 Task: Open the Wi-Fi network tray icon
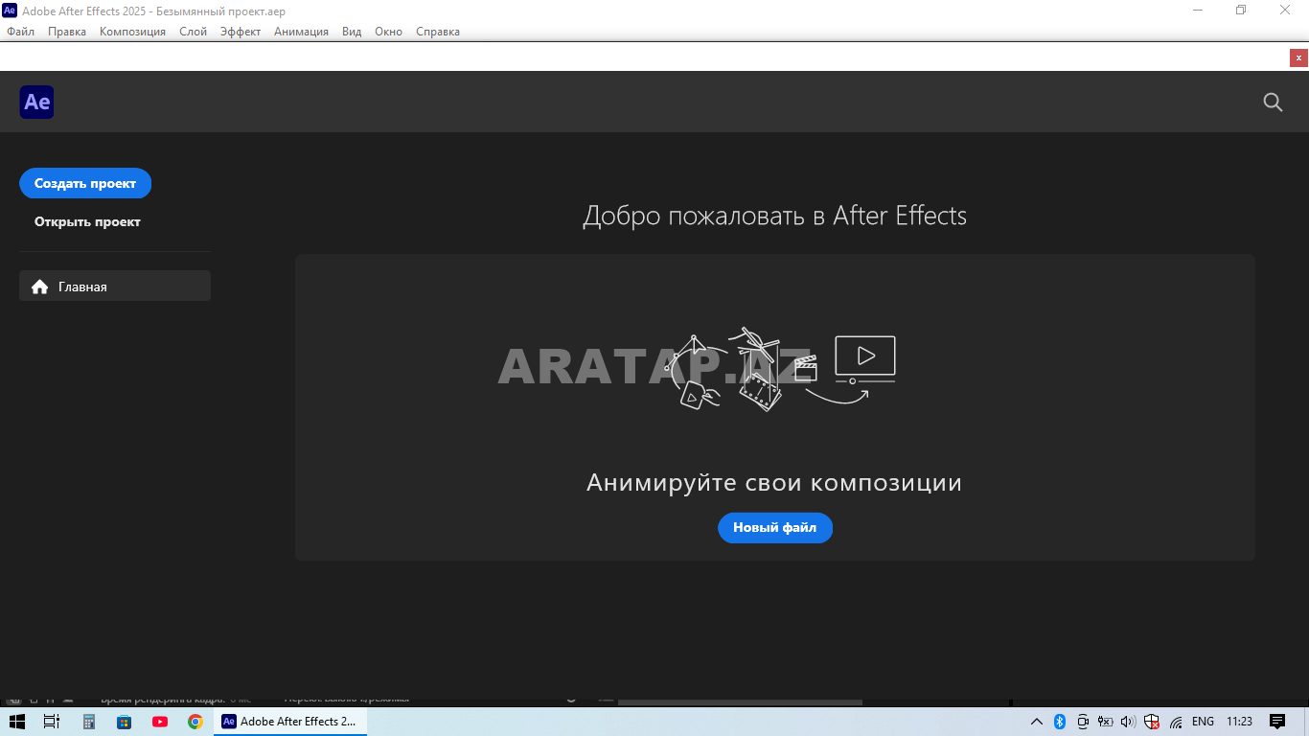[x=1176, y=722]
